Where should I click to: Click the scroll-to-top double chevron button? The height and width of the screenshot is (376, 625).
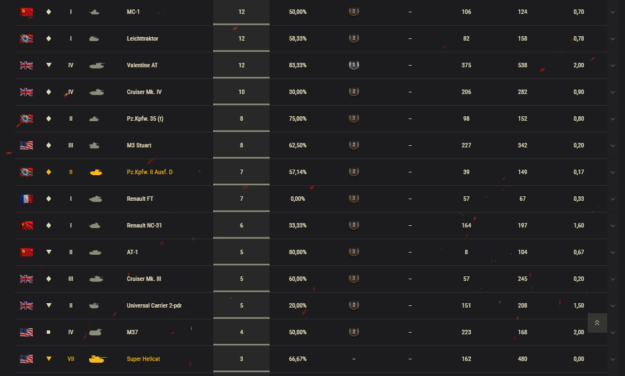pyautogui.click(x=597, y=323)
